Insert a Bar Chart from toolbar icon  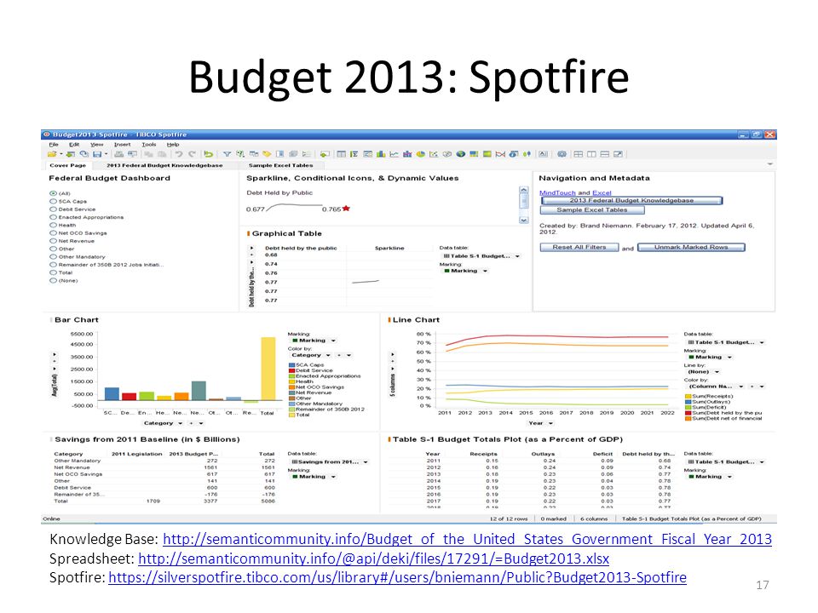[381, 154]
